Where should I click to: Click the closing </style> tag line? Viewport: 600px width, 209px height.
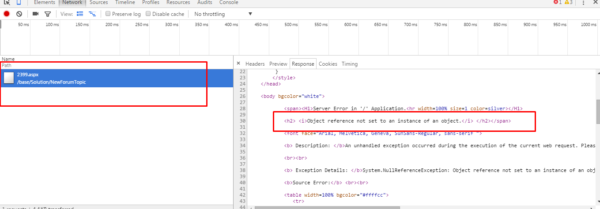(284, 78)
